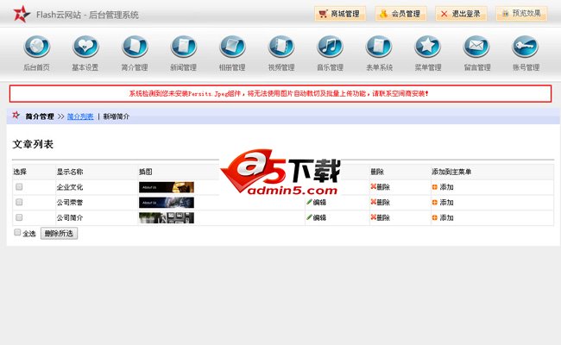Open 视频管理 film icon

click(281, 47)
